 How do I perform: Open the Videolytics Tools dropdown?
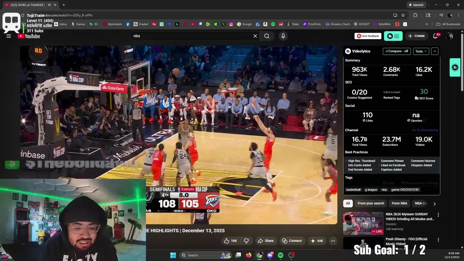(421, 51)
